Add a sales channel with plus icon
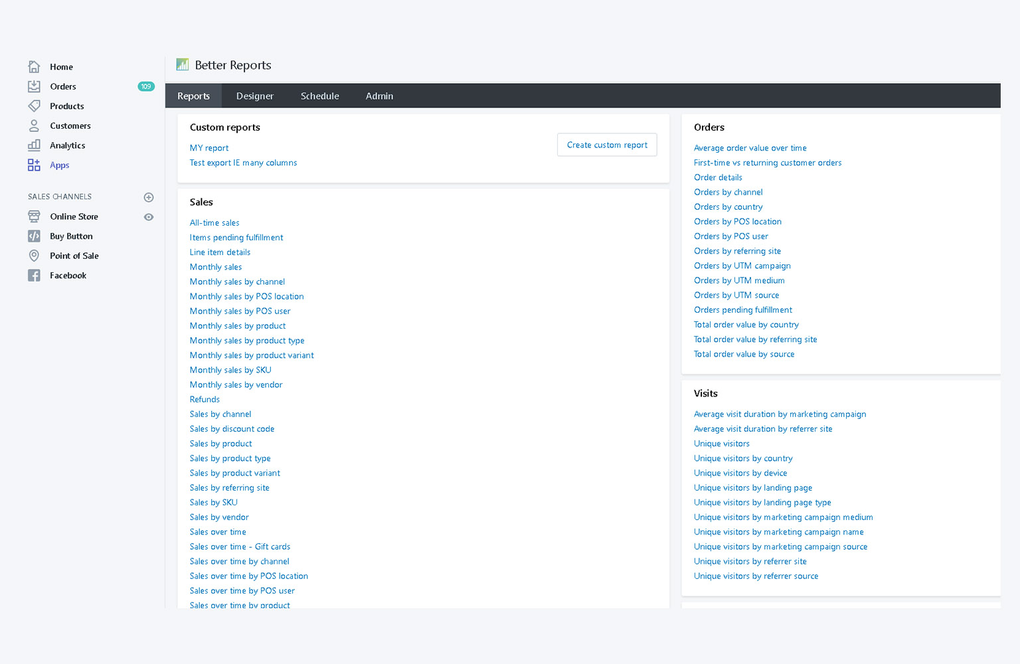The image size is (1020, 664). tap(149, 197)
